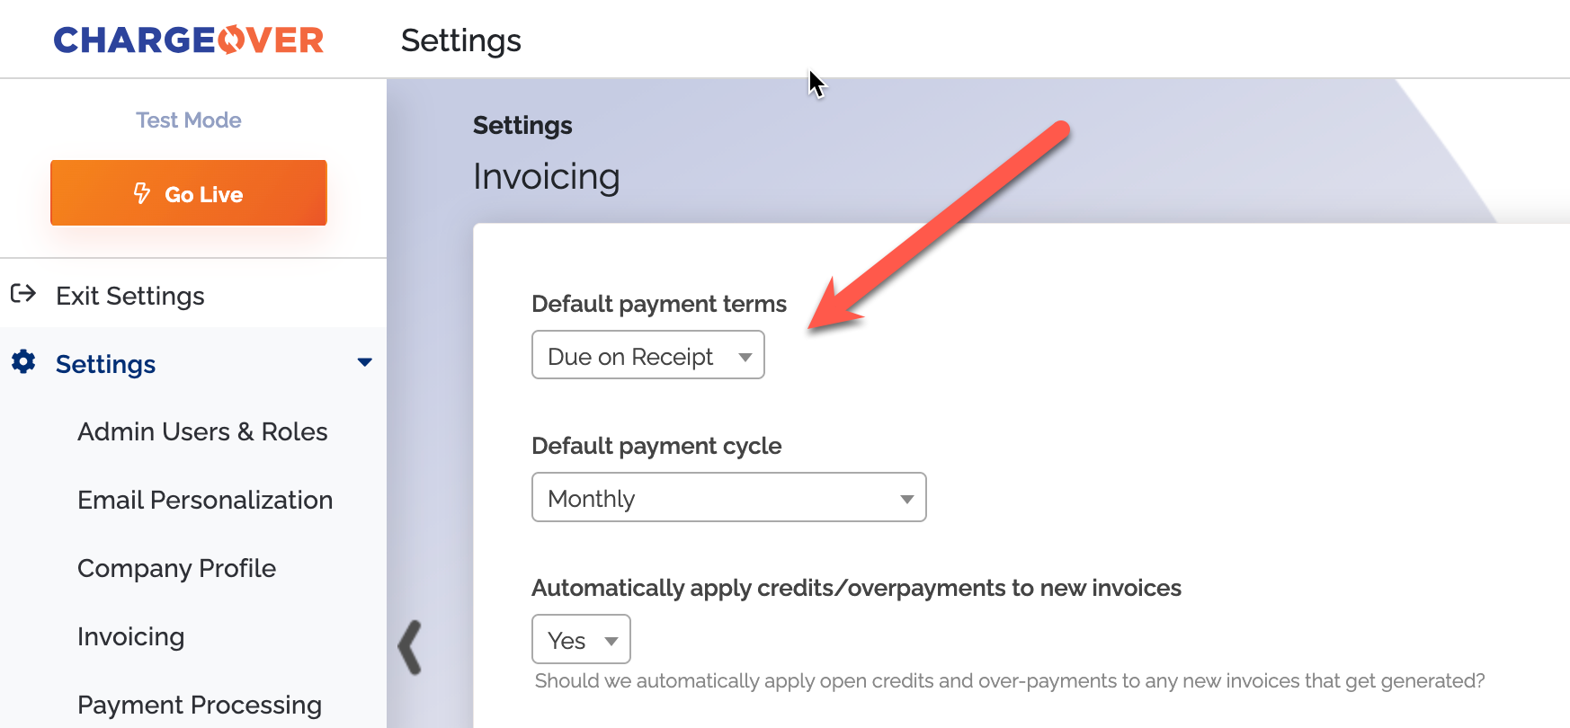Navigate to Payment Processing settings

coord(200,705)
